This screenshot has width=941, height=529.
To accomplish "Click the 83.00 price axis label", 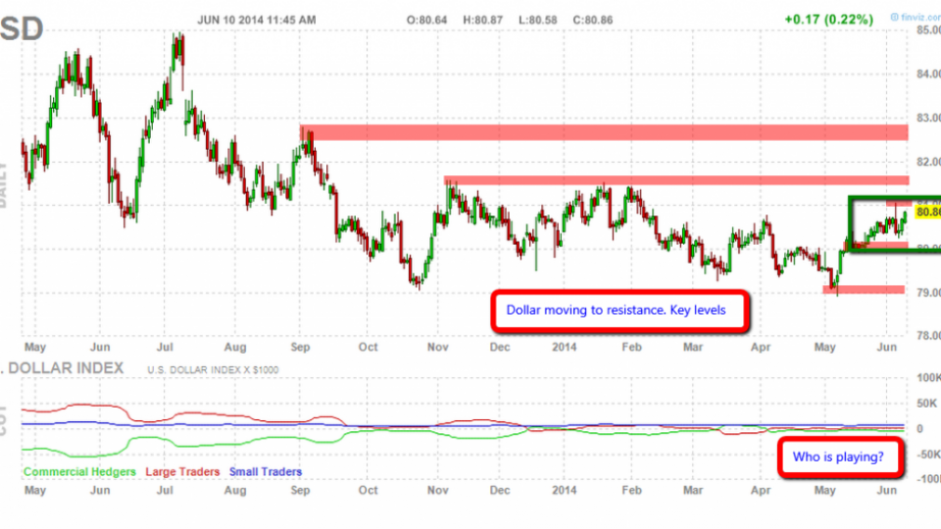I will pyautogui.click(x=928, y=118).
